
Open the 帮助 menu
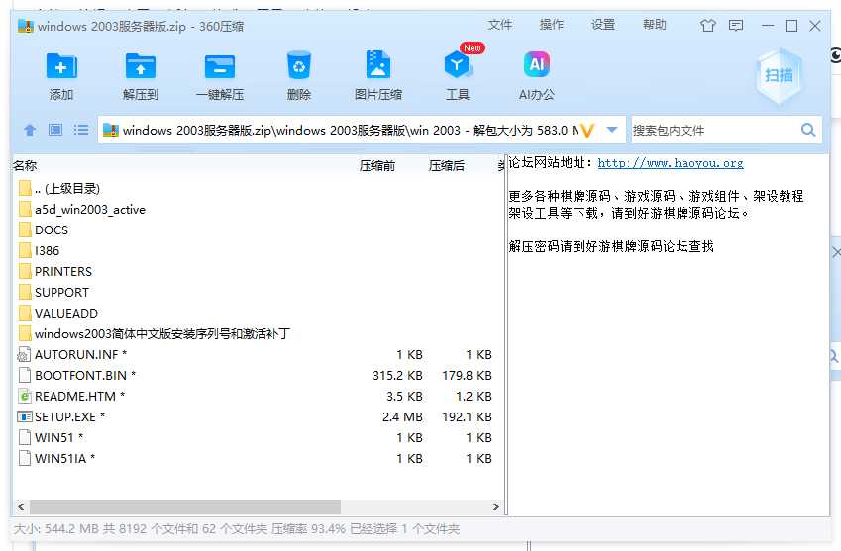[x=655, y=25]
